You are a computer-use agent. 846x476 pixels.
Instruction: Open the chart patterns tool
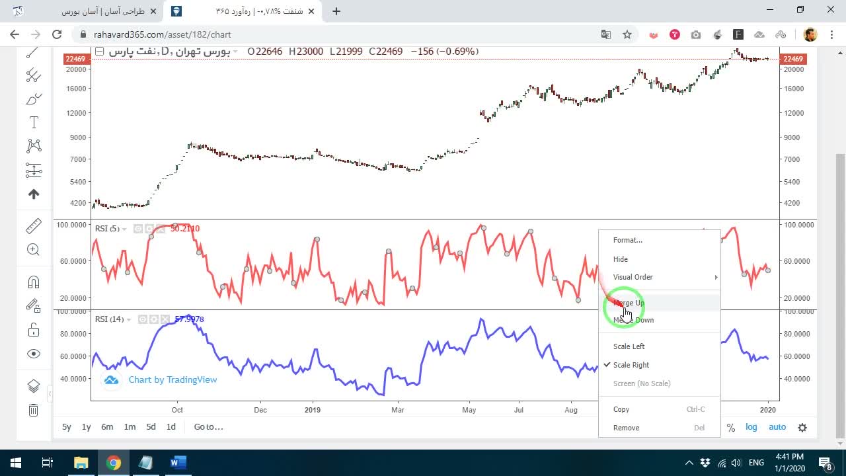pos(33,145)
